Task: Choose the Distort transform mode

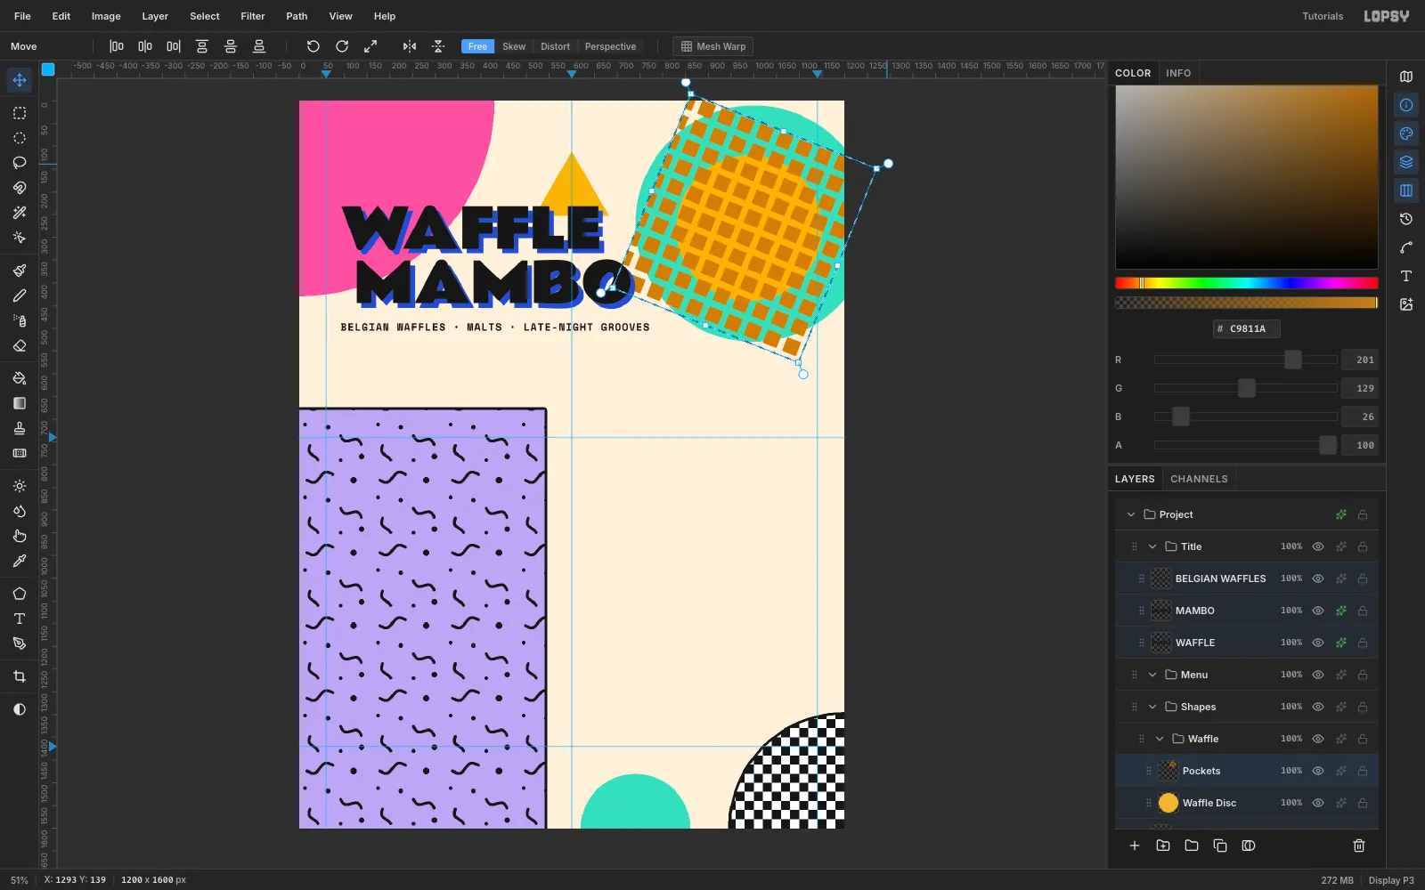Action: (x=555, y=46)
